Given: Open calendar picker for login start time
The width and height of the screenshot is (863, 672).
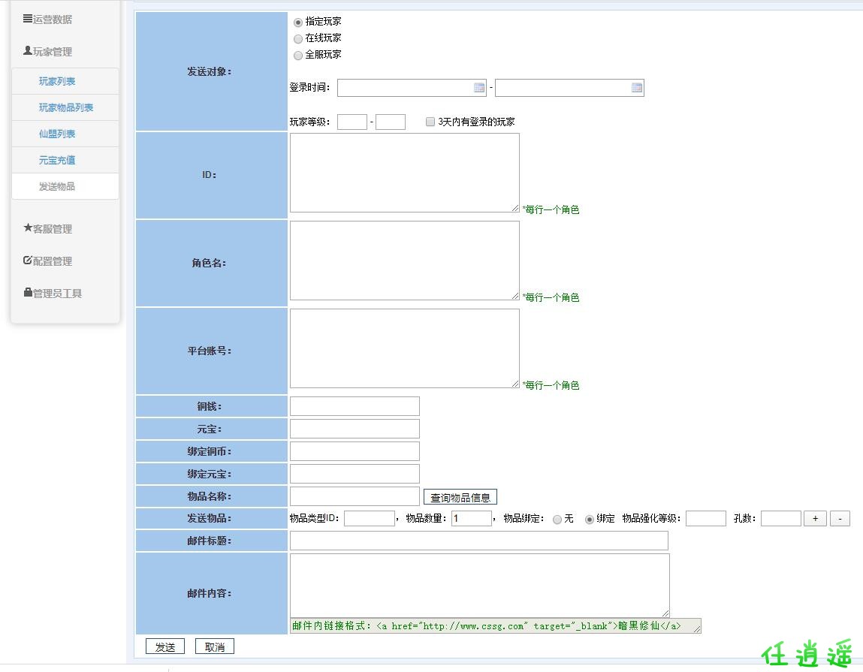Looking at the screenshot, I should point(479,88).
